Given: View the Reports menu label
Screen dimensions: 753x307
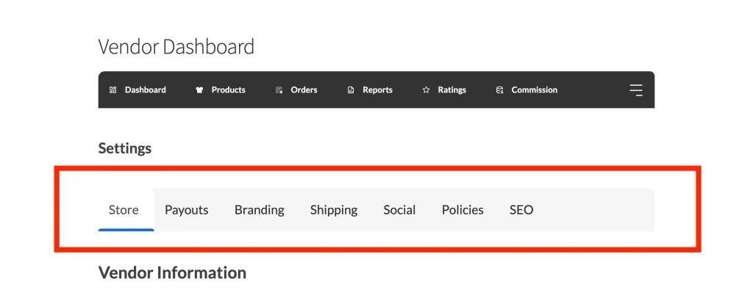Looking at the screenshot, I should coord(378,90).
